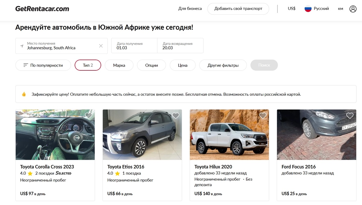Click the star rating on Toyota Etios

tap(117, 173)
